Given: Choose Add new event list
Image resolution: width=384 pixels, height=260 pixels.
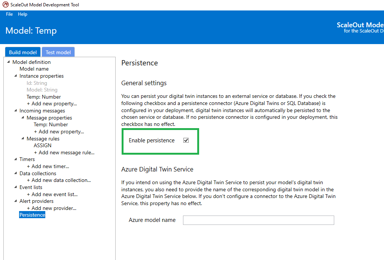Looking at the screenshot, I should click(52, 194).
